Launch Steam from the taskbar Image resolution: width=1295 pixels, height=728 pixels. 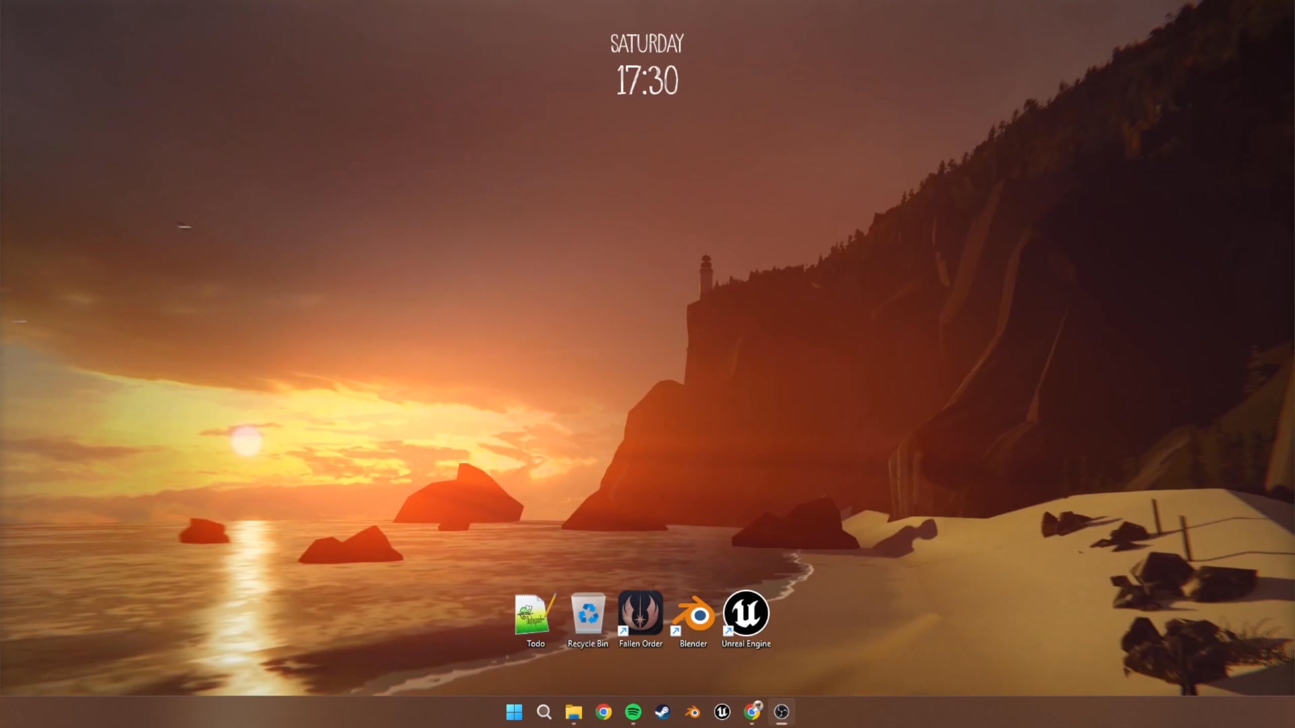point(663,712)
